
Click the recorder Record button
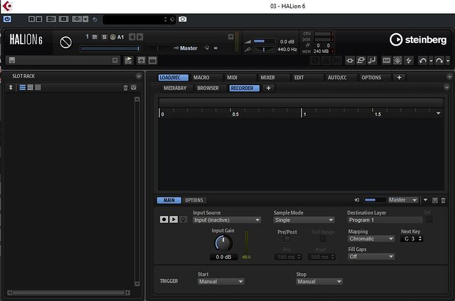[x=164, y=219]
